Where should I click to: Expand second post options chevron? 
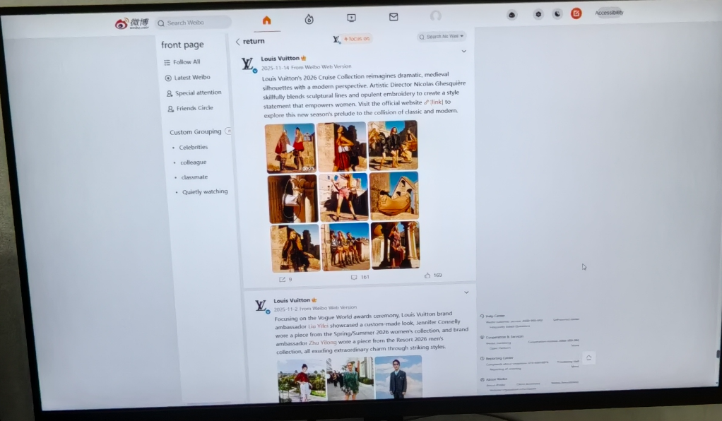[x=466, y=292]
